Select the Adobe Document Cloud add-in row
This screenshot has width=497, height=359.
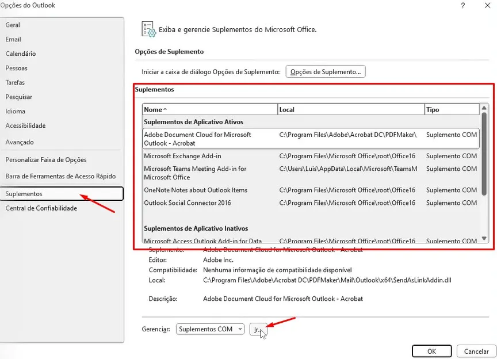pos(311,139)
